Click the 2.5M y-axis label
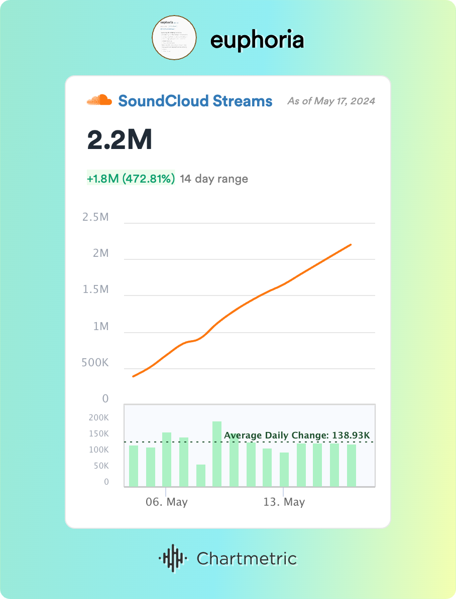The image size is (456, 599). pos(95,217)
